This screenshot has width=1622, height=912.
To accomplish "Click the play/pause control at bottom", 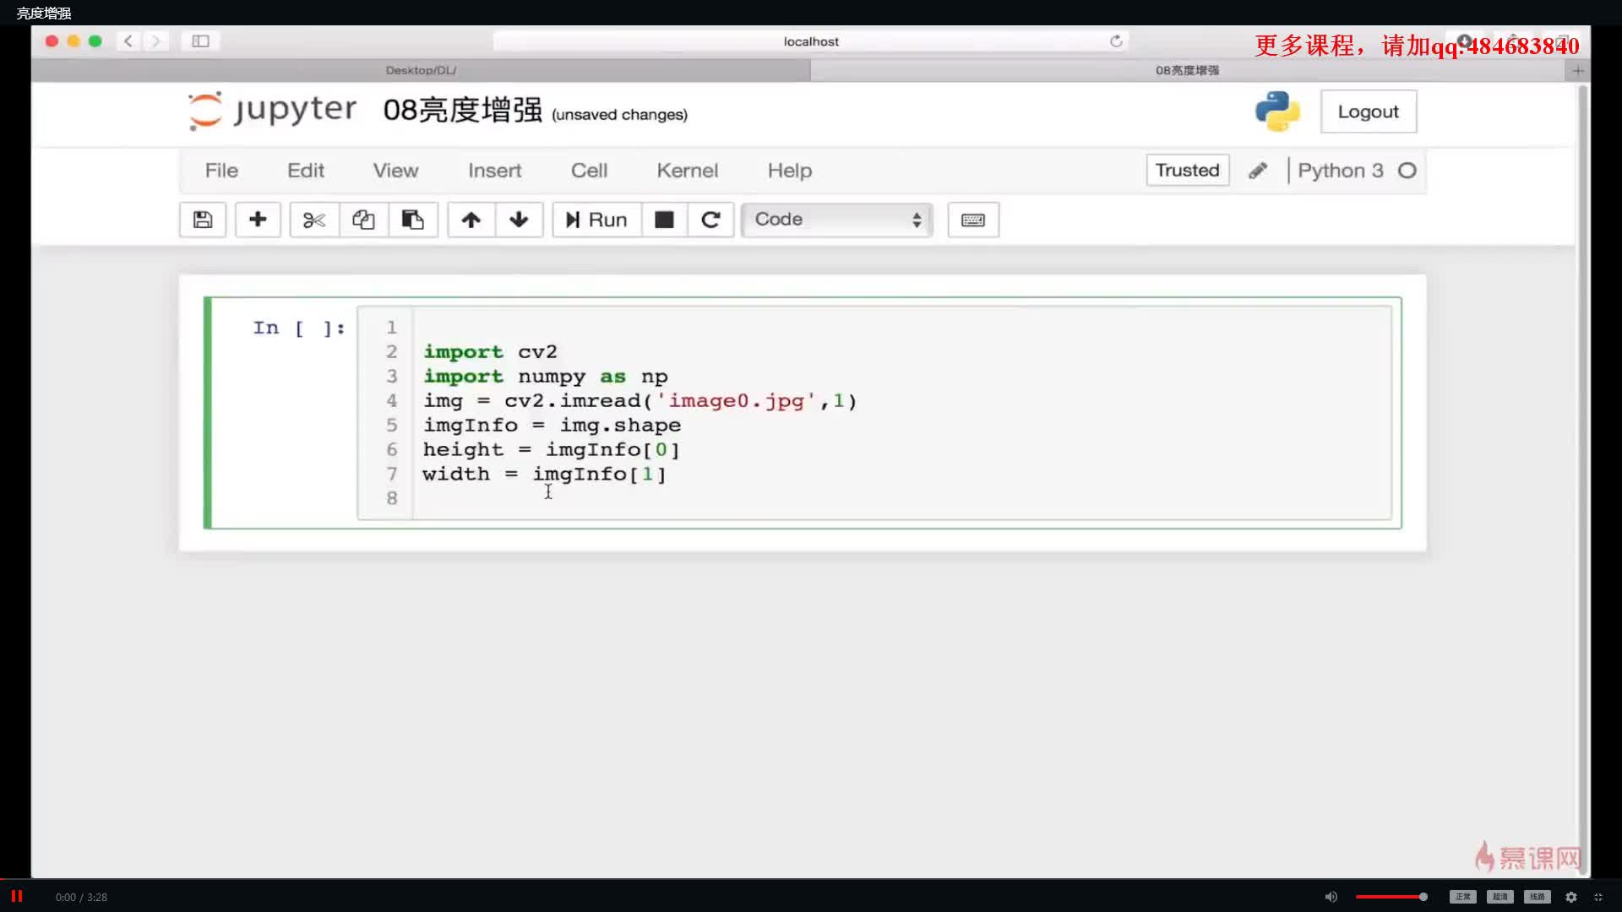I will 15,897.
